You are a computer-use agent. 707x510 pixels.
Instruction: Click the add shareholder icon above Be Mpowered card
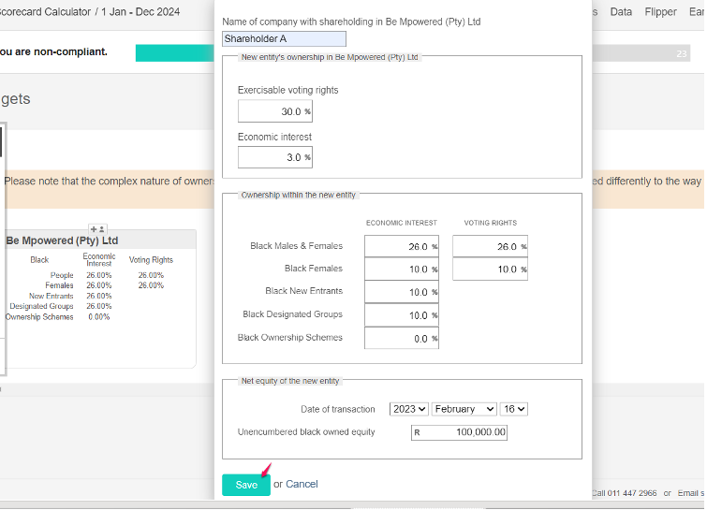97,229
